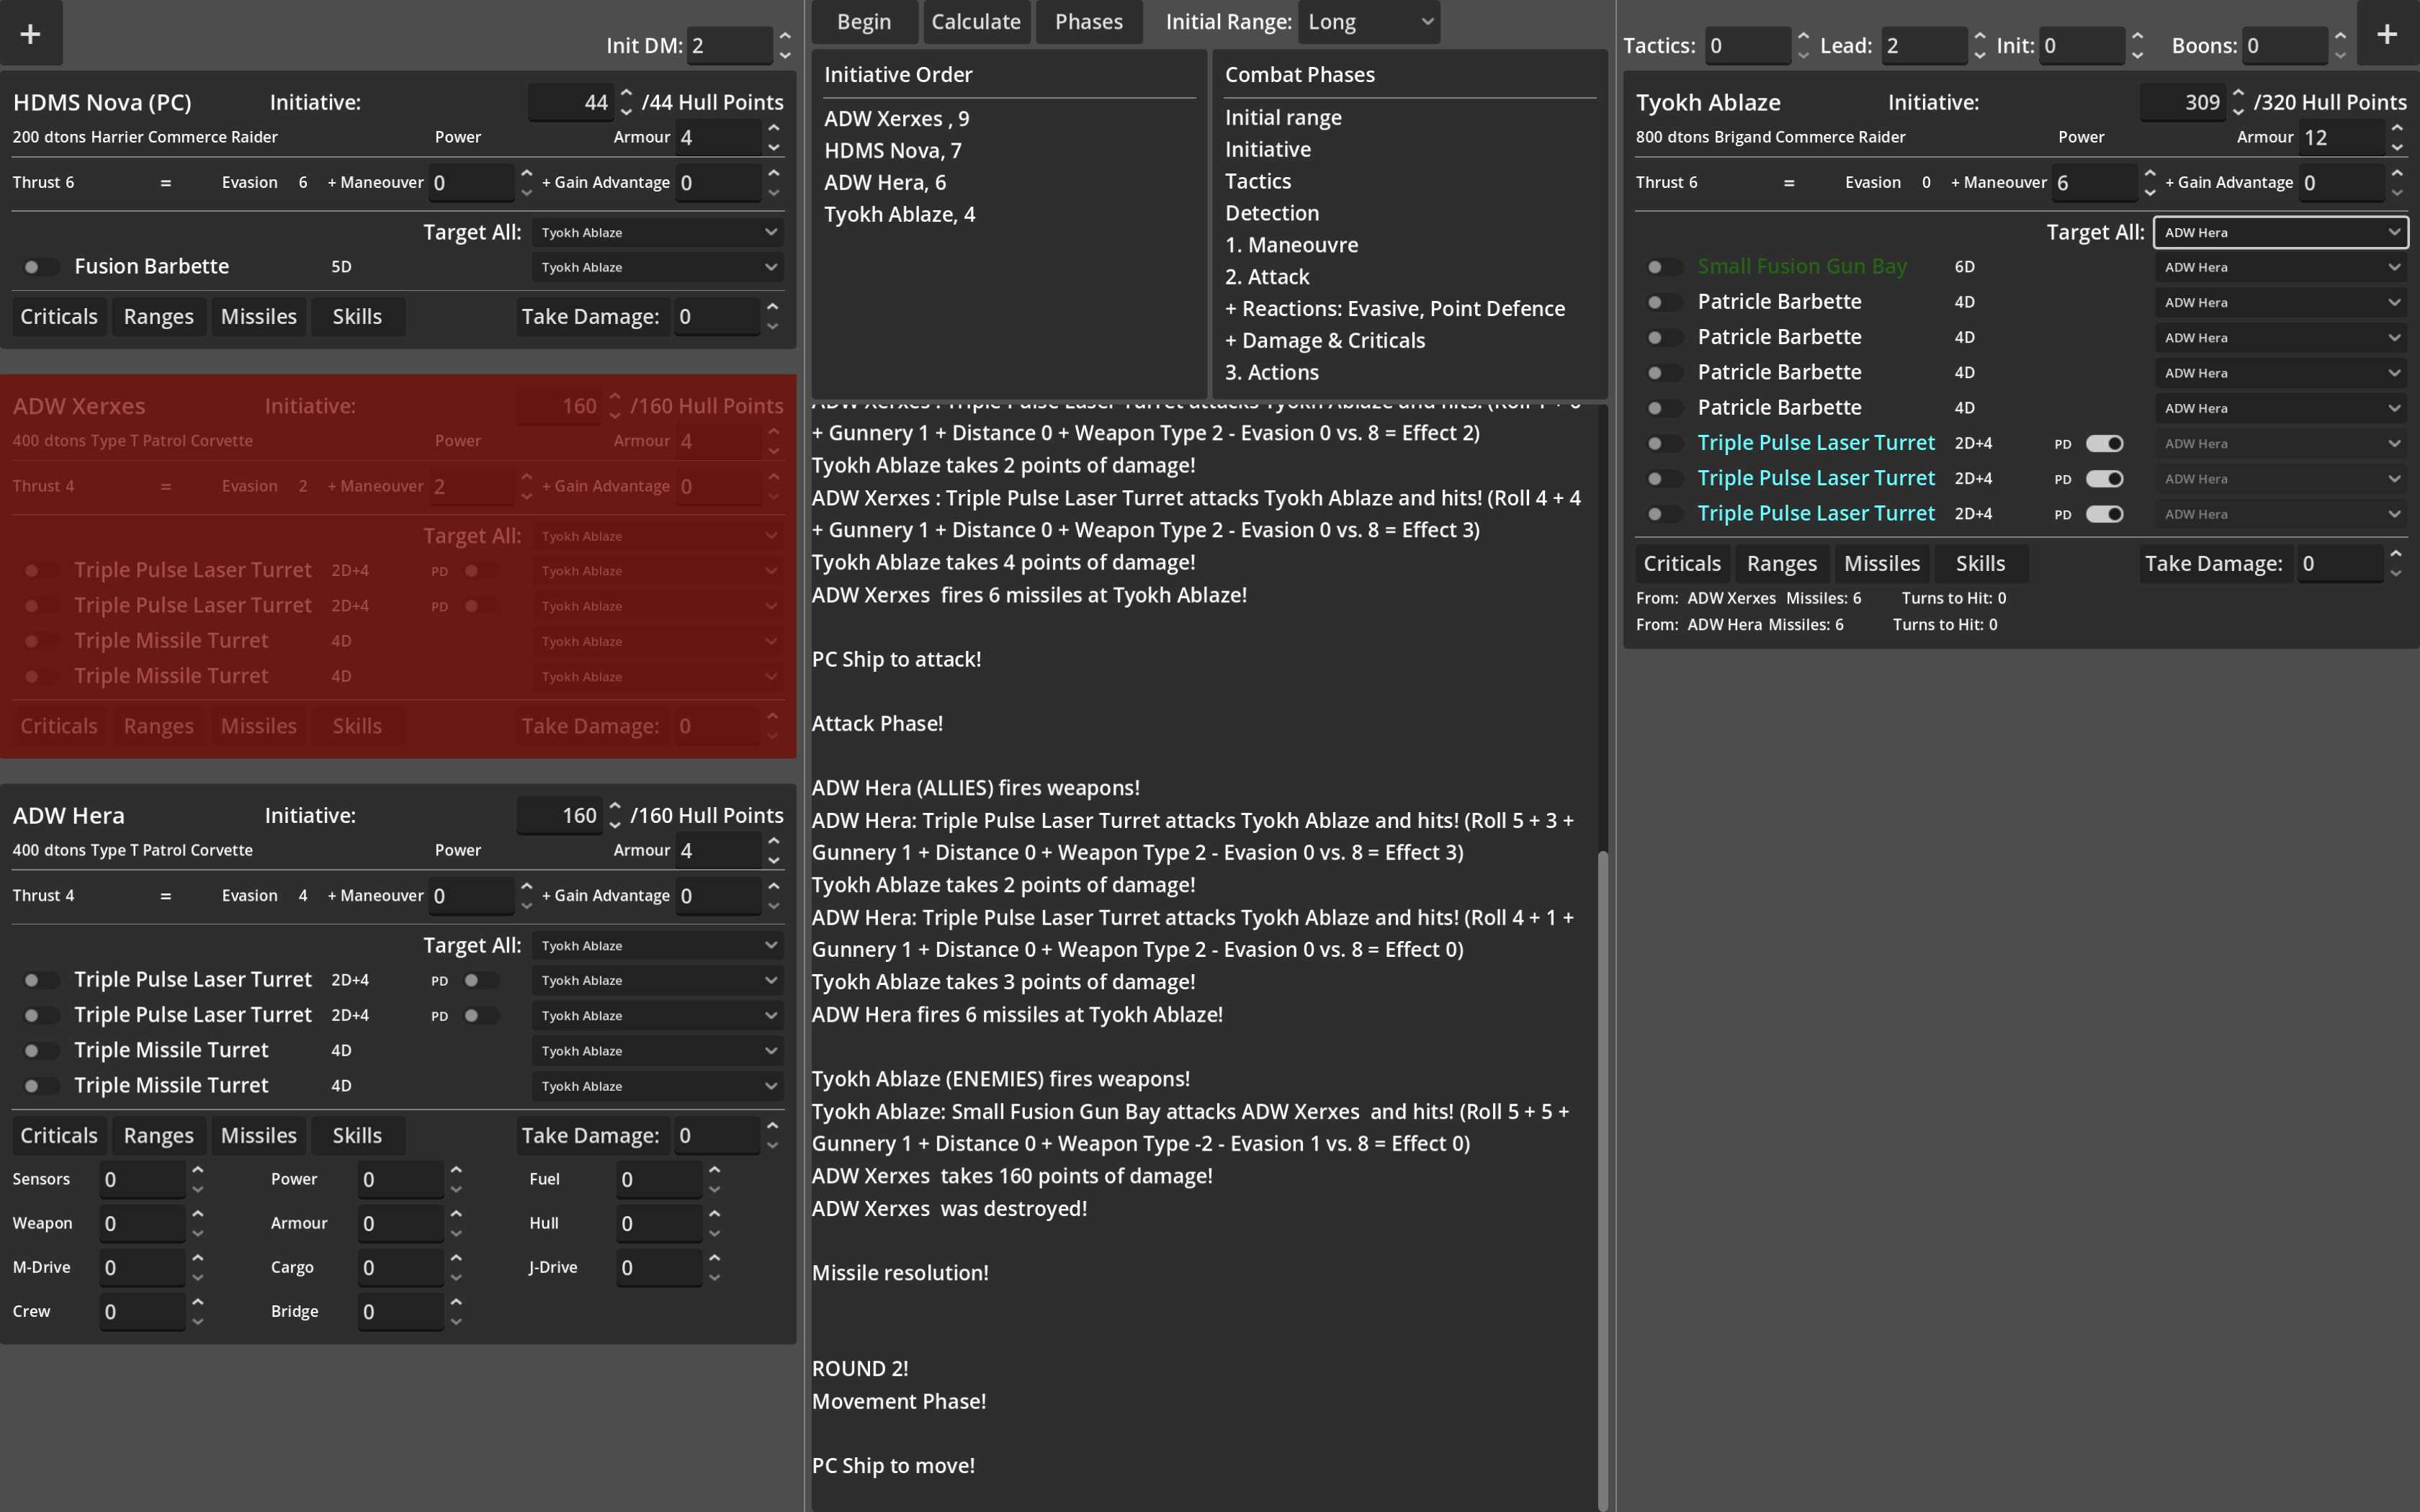
Task: Decrease HDMS Nova Armour value
Action: [774, 147]
